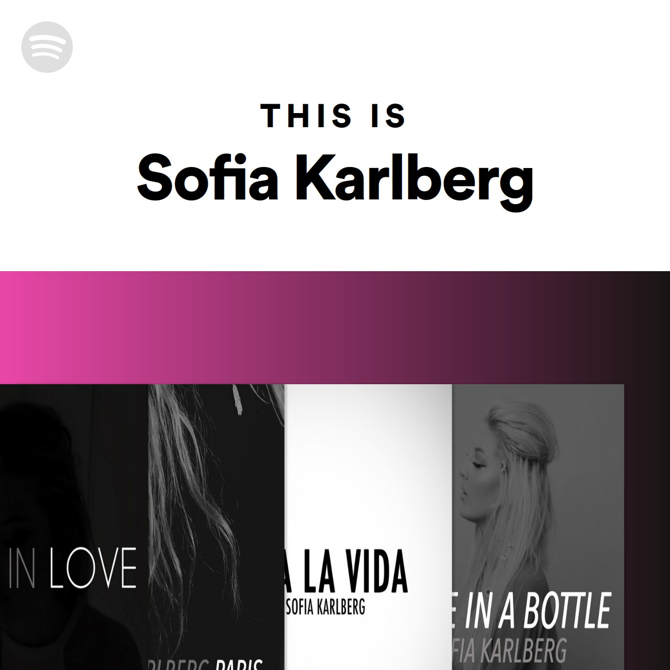Select the "THIS IS" heading text
This screenshot has height=670, width=670.
334,116
